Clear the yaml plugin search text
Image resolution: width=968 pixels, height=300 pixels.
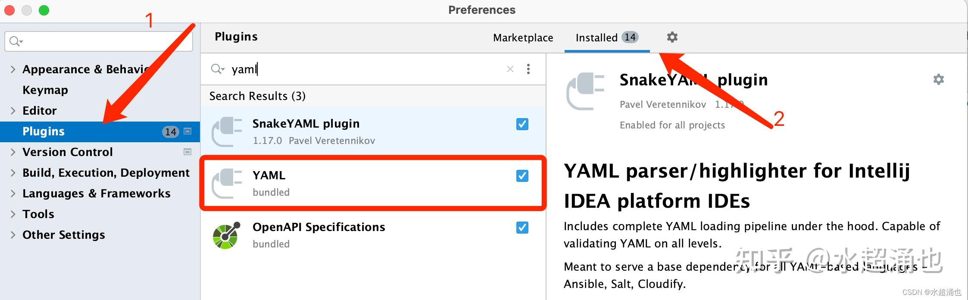click(510, 69)
